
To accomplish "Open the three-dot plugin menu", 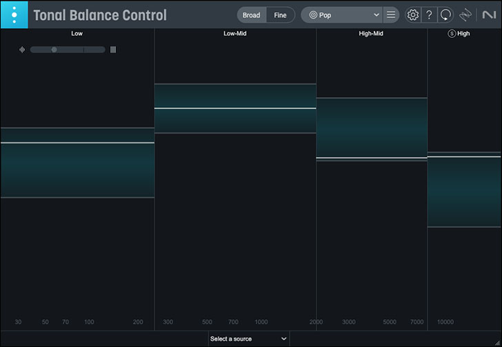I will [x=14, y=14].
